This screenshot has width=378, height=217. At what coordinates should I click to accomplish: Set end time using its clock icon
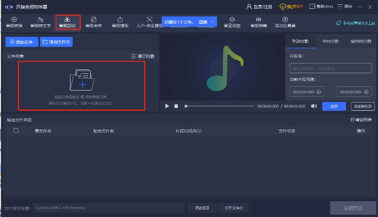pyautogui.click(x=366, y=92)
